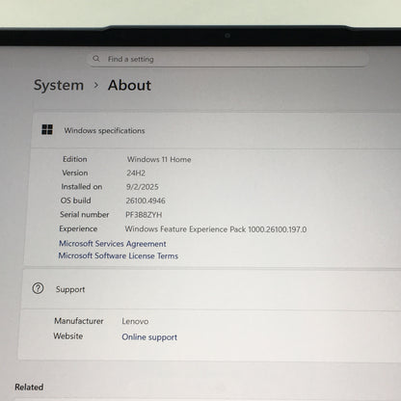Click the Support question mark icon
Screen dimensions: 401x401
[x=38, y=288]
